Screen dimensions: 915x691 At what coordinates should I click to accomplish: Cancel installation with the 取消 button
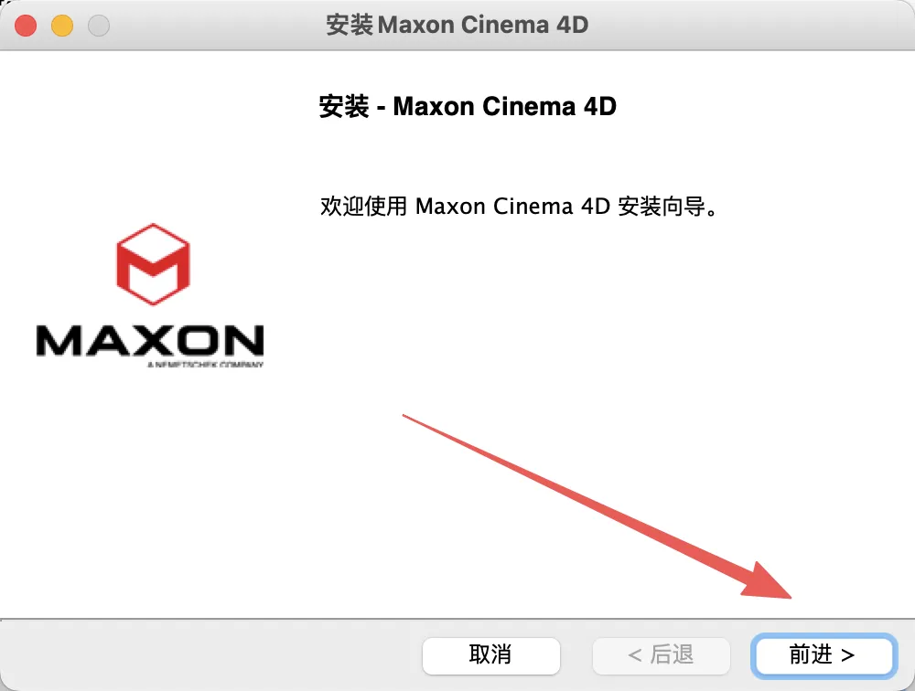pyautogui.click(x=490, y=655)
